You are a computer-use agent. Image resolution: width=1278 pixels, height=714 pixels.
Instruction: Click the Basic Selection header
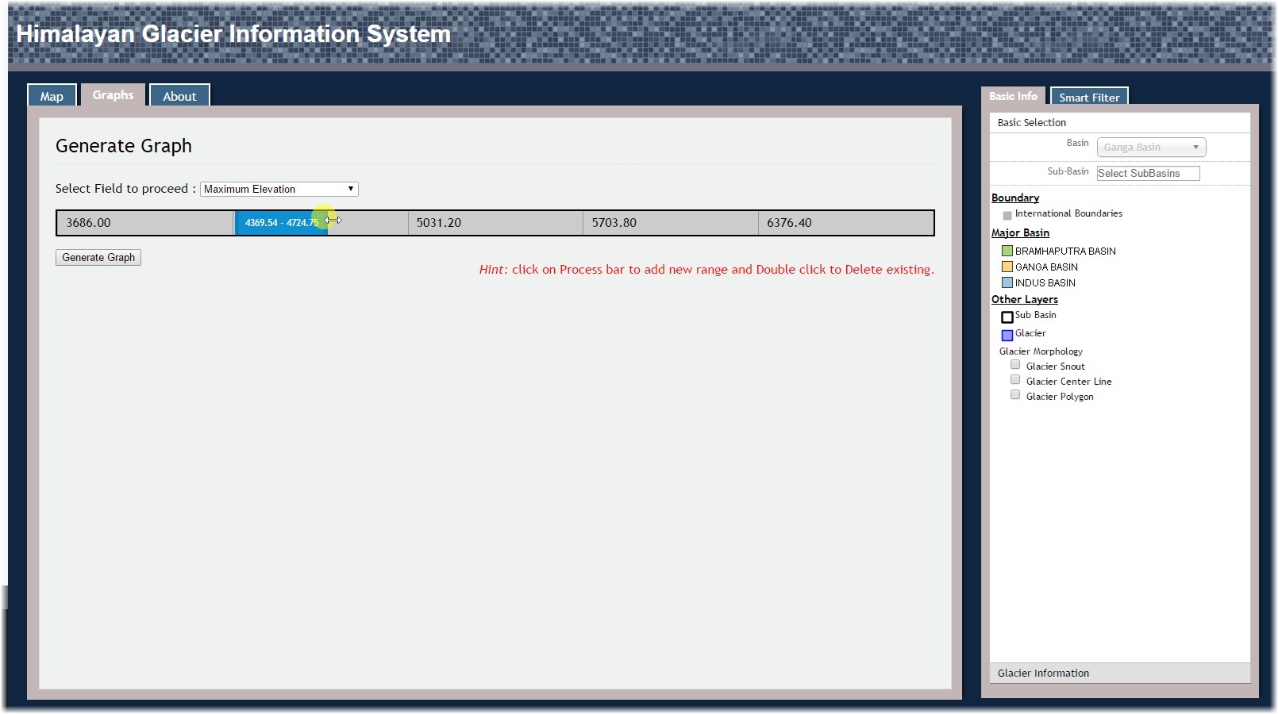tap(1119, 122)
